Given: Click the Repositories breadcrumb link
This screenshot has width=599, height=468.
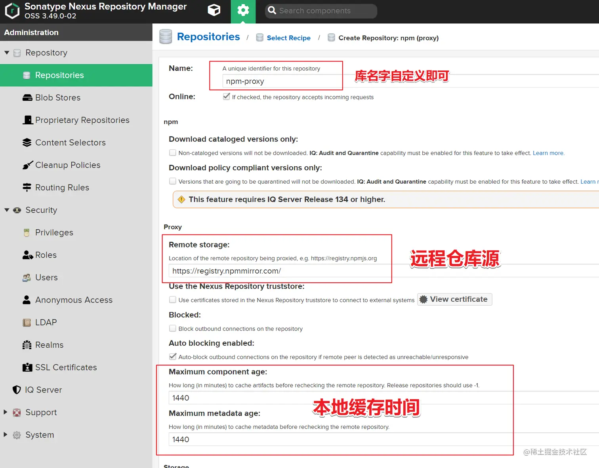Looking at the screenshot, I should [x=208, y=36].
